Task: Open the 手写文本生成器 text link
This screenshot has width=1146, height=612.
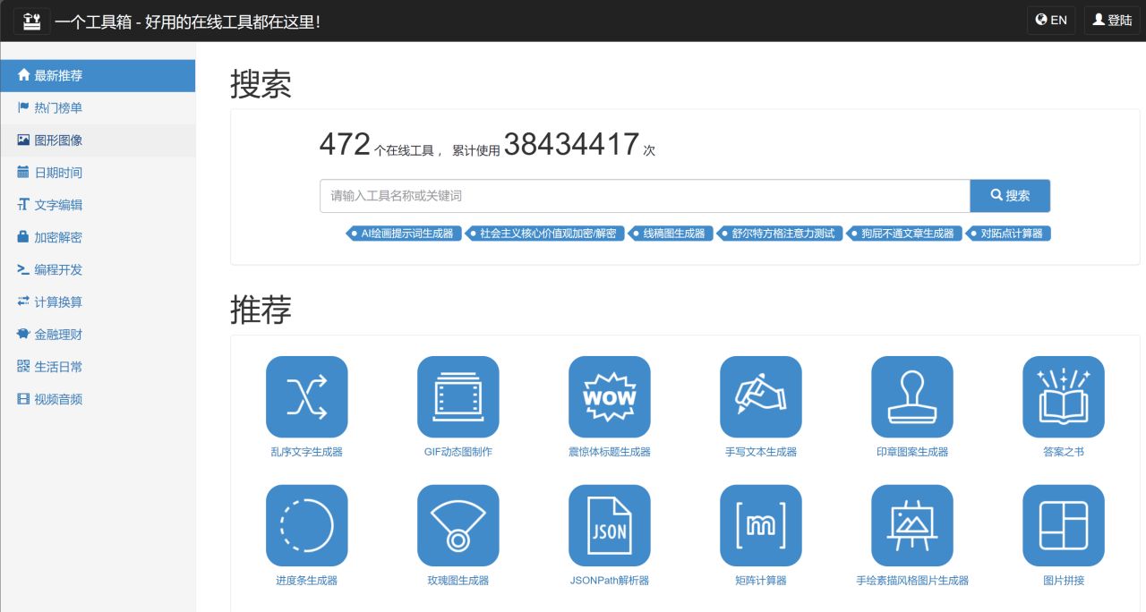Action: [x=760, y=452]
